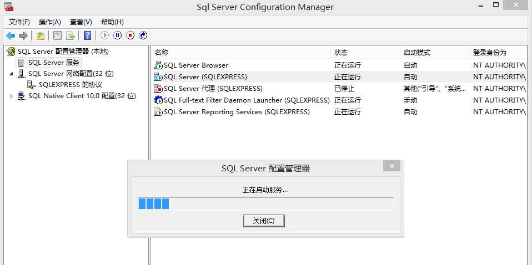Click the Back arrow toolbar icon
The height and width of the screenshot is (265, 532).
coord(10,35)
